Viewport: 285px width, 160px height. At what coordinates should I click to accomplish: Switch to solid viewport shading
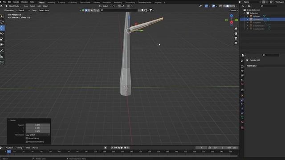coord(228,6)
